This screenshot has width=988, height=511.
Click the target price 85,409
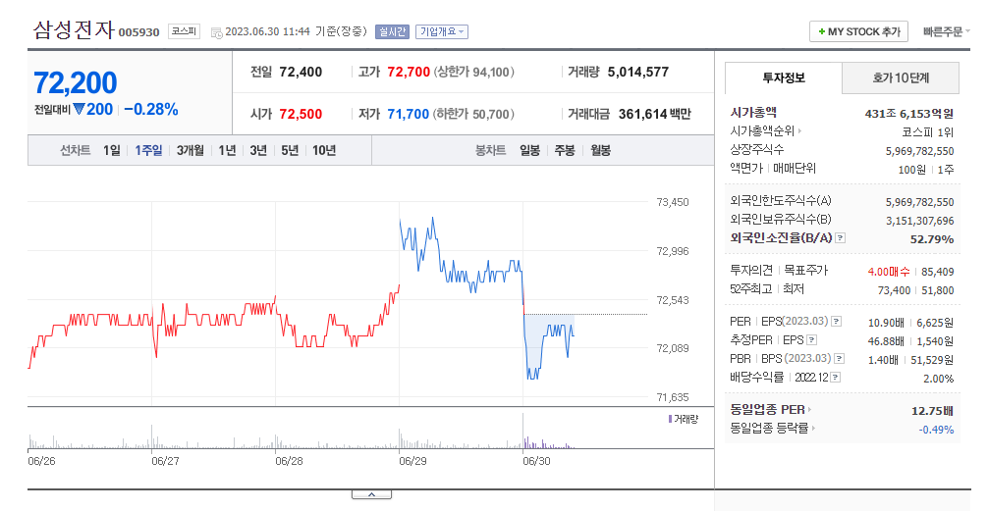pos(938,272)
